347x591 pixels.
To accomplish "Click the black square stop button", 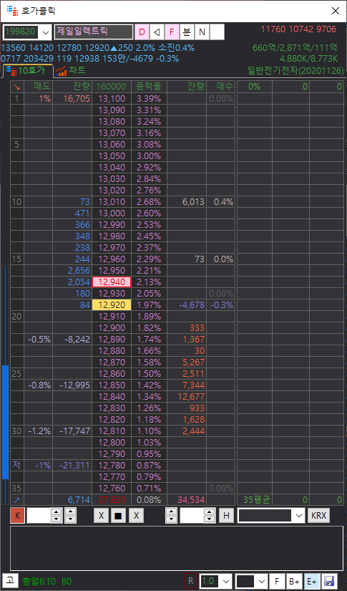I will click(118, 516).
